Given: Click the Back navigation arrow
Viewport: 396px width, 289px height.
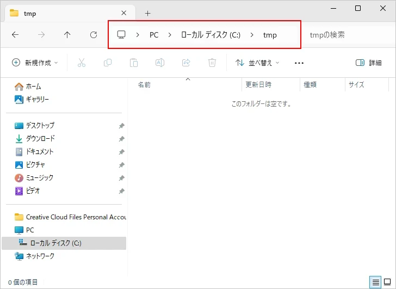Looking at the screenshot, I should point(15,35).
